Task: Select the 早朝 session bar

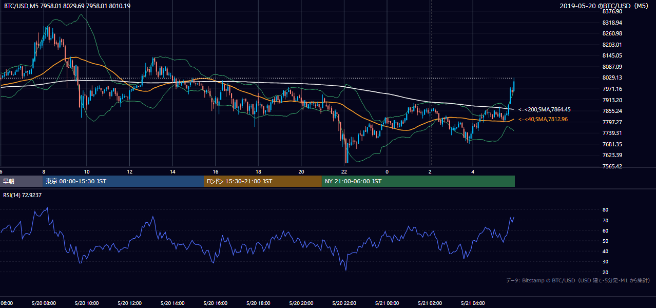Action: [22, 181]
